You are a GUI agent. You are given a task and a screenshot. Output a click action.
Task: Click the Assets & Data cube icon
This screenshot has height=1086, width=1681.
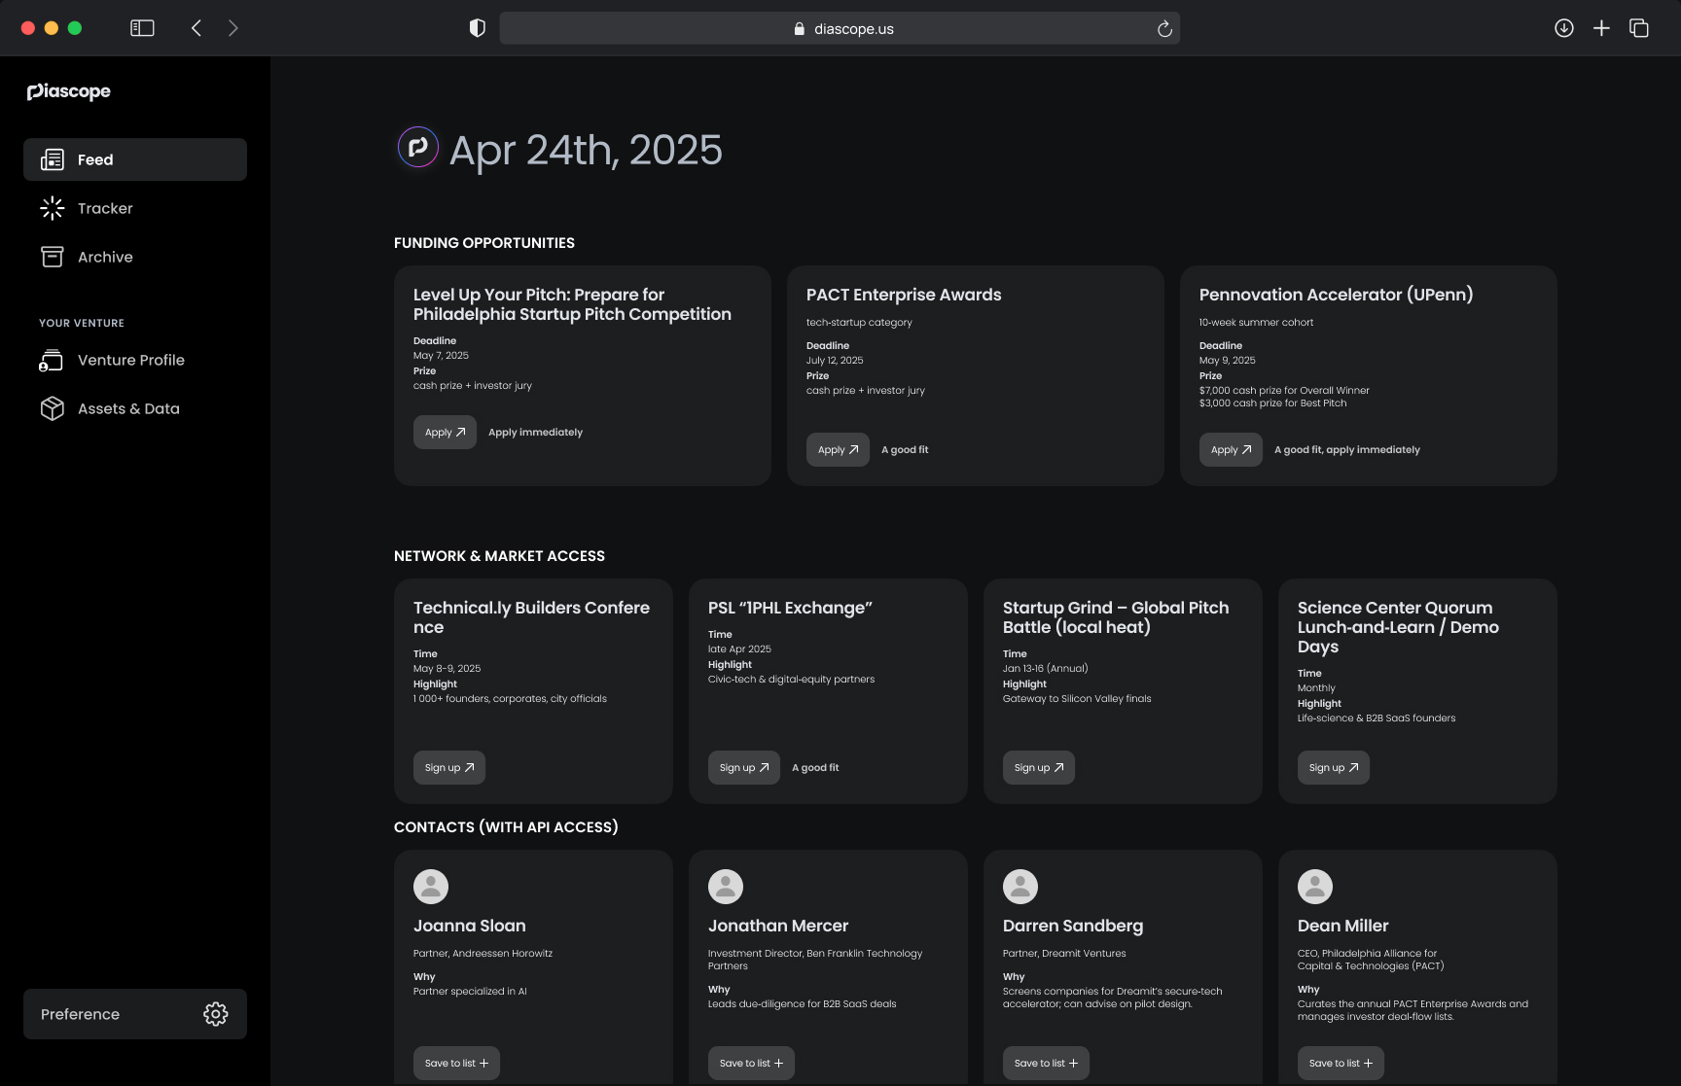pos(53,408)
